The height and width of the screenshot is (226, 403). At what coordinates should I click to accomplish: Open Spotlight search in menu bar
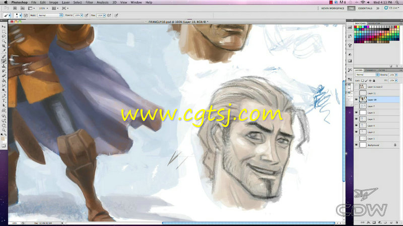pos(397,3)
